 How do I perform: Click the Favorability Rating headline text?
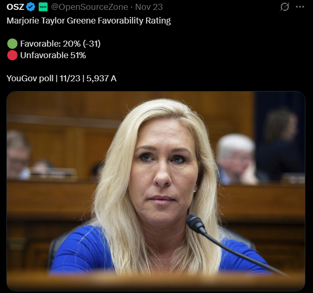pyautogui.click(x=89, y=21)
